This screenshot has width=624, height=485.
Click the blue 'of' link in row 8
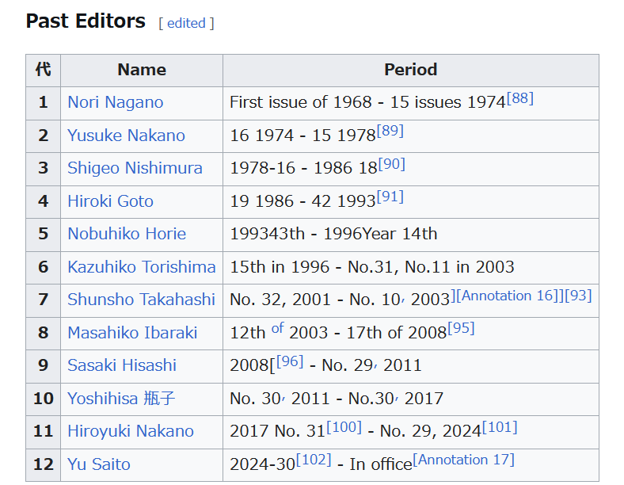click(277, 329)
